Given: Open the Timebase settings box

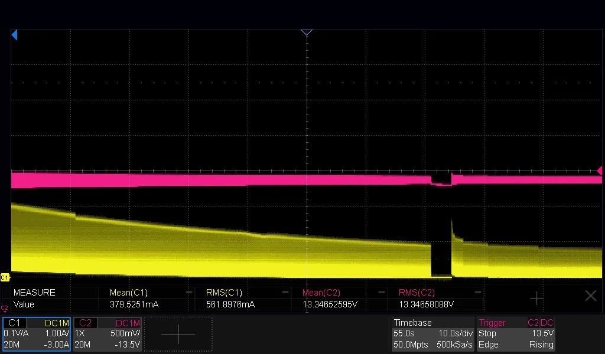Looking at the screenshot, I should [433, 334].
